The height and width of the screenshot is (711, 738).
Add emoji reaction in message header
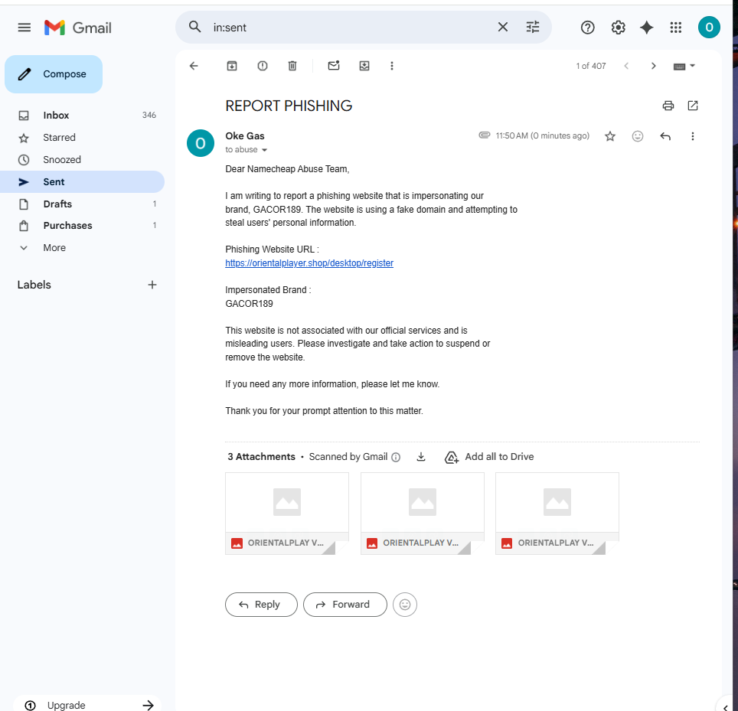point(637,136)
